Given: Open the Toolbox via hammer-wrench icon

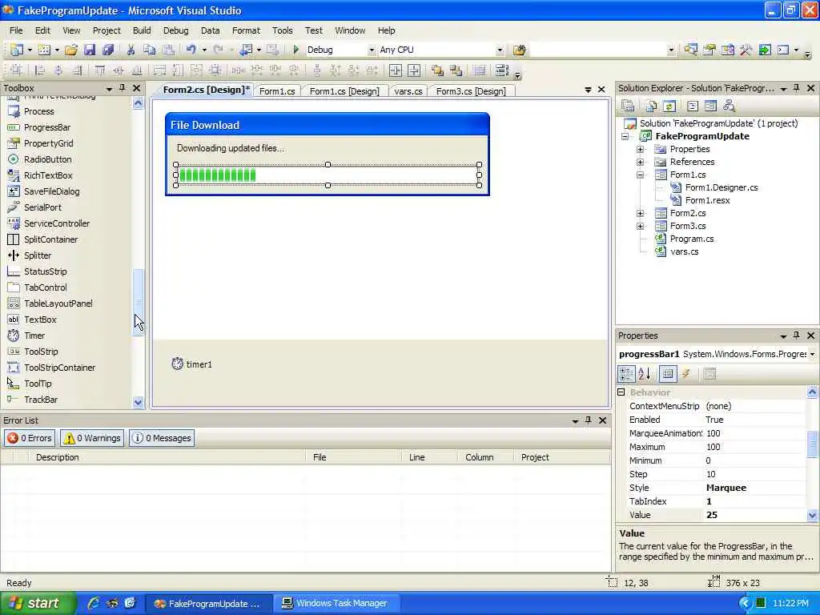Looking at the screenshot, I should [x=746, y=50].
